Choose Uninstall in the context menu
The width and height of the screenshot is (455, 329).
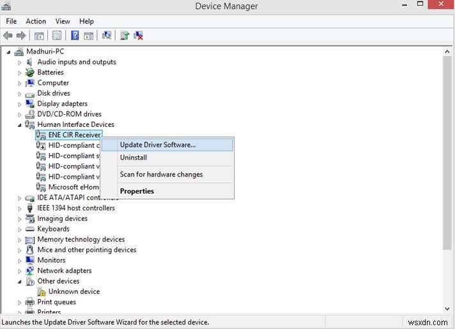(x=167, y=157)
